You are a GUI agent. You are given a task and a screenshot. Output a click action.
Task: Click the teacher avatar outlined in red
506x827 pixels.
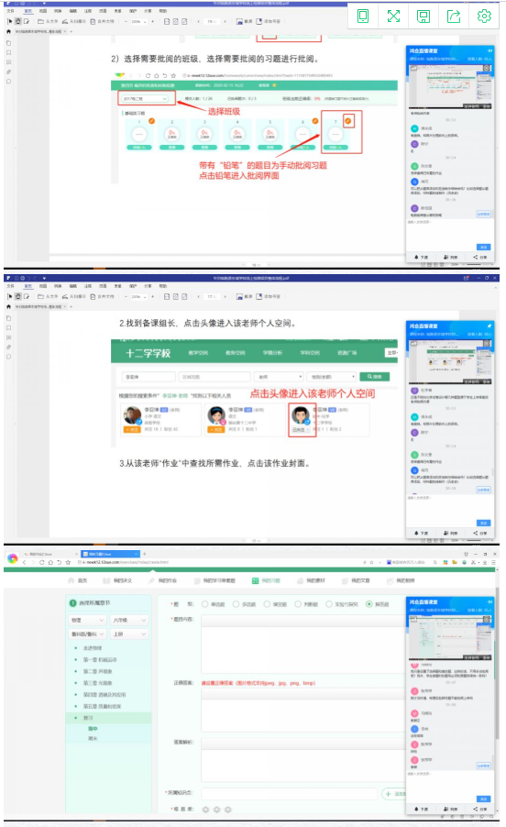(x=301, y=415)
